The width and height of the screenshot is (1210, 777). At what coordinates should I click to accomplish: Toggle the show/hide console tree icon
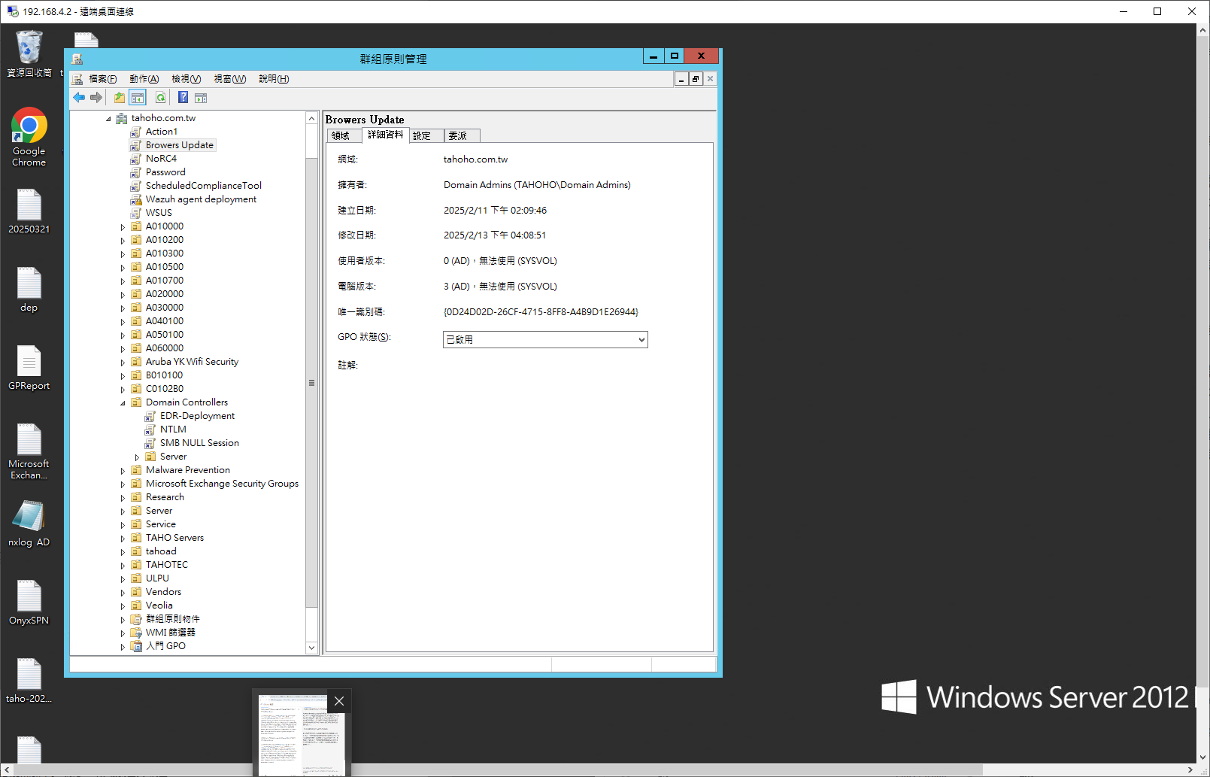pyautogui.click(x=138, y=98)
